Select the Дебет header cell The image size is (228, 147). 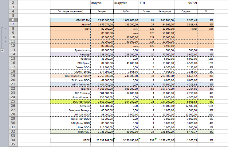pos(126,11)
